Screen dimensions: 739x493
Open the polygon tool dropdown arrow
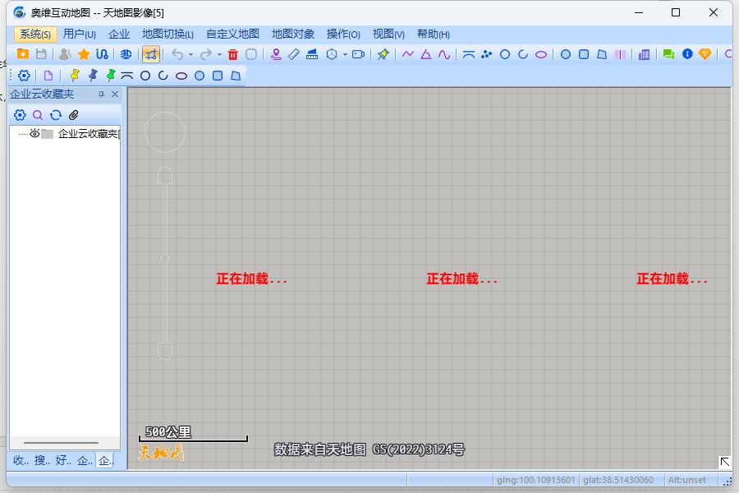[x=346, y=54]
